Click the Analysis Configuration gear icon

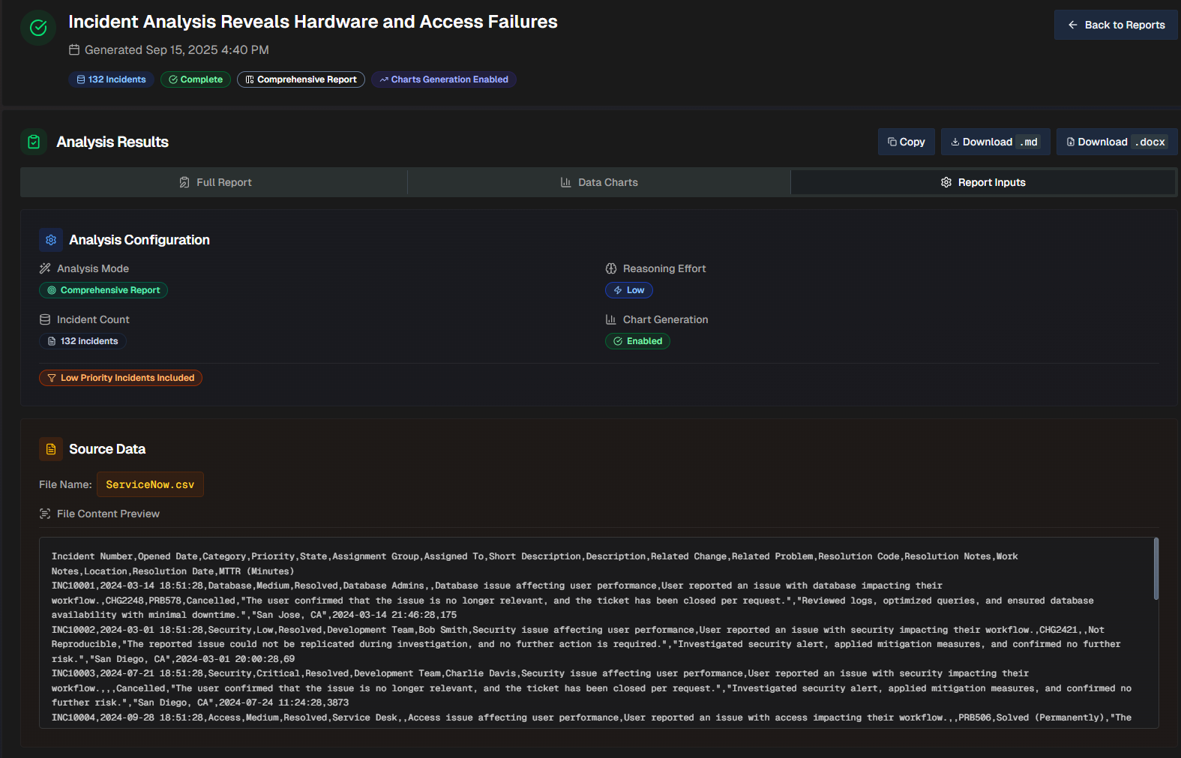pyautogui.click(x=51, y=240)
